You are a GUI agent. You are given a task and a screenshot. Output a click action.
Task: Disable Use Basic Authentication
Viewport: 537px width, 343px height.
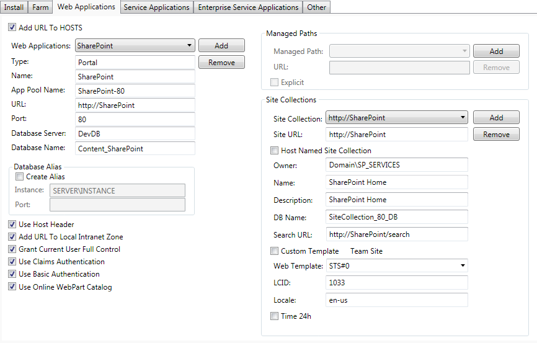(x=12, y=274)
